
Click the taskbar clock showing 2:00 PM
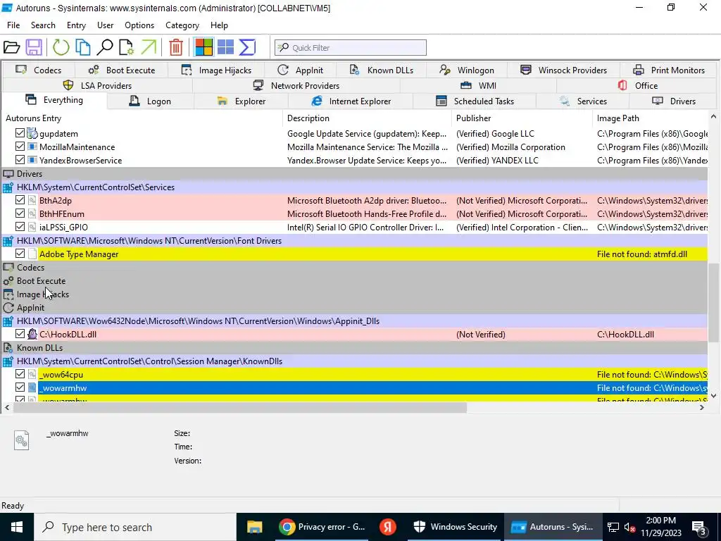tap(660, 527)
